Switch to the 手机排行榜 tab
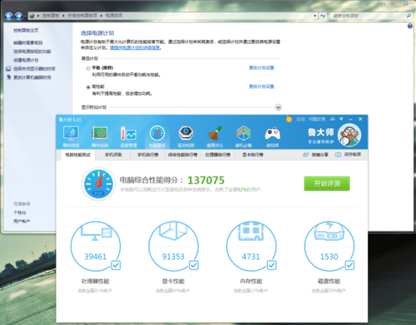The image size is (416, 325). coord(148,155)
